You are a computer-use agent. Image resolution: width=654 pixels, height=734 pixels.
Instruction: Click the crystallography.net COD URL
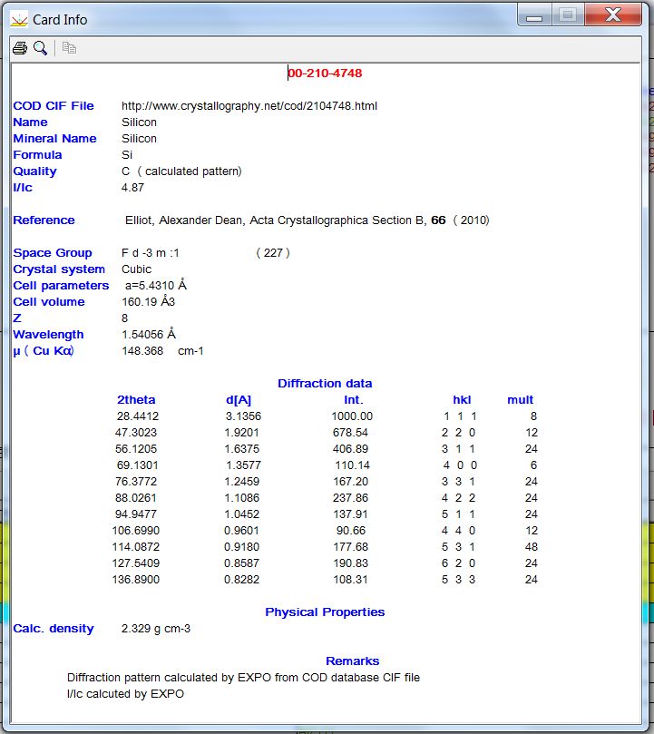pos(249,106)
